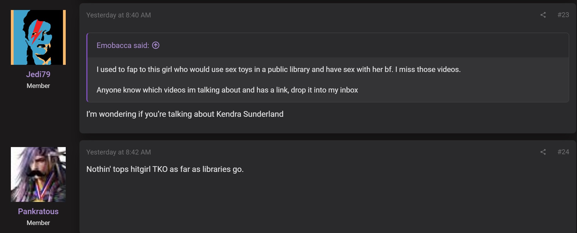This screenshot has width=577, height=233.
Task: Click the 'Yesterday at 8:40 AM' timestamp
Action: pos(119,15)
